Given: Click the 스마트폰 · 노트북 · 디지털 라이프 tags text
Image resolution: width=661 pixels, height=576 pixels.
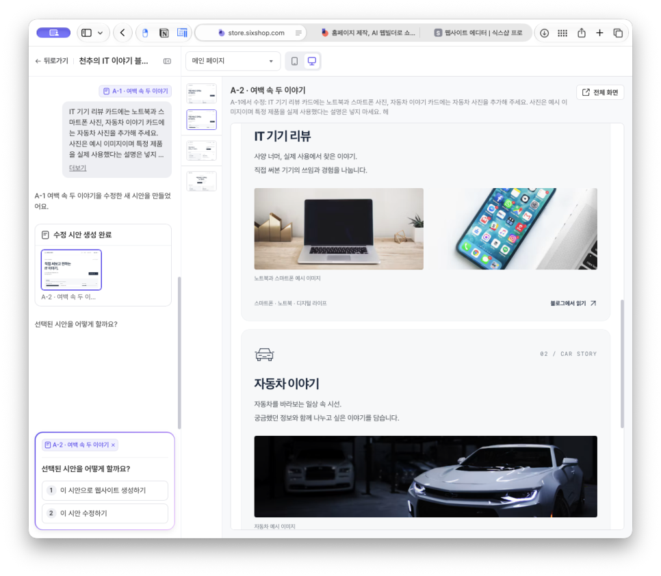Looking at the screenshot, I should pyautogui.click(x=290, y=303).
